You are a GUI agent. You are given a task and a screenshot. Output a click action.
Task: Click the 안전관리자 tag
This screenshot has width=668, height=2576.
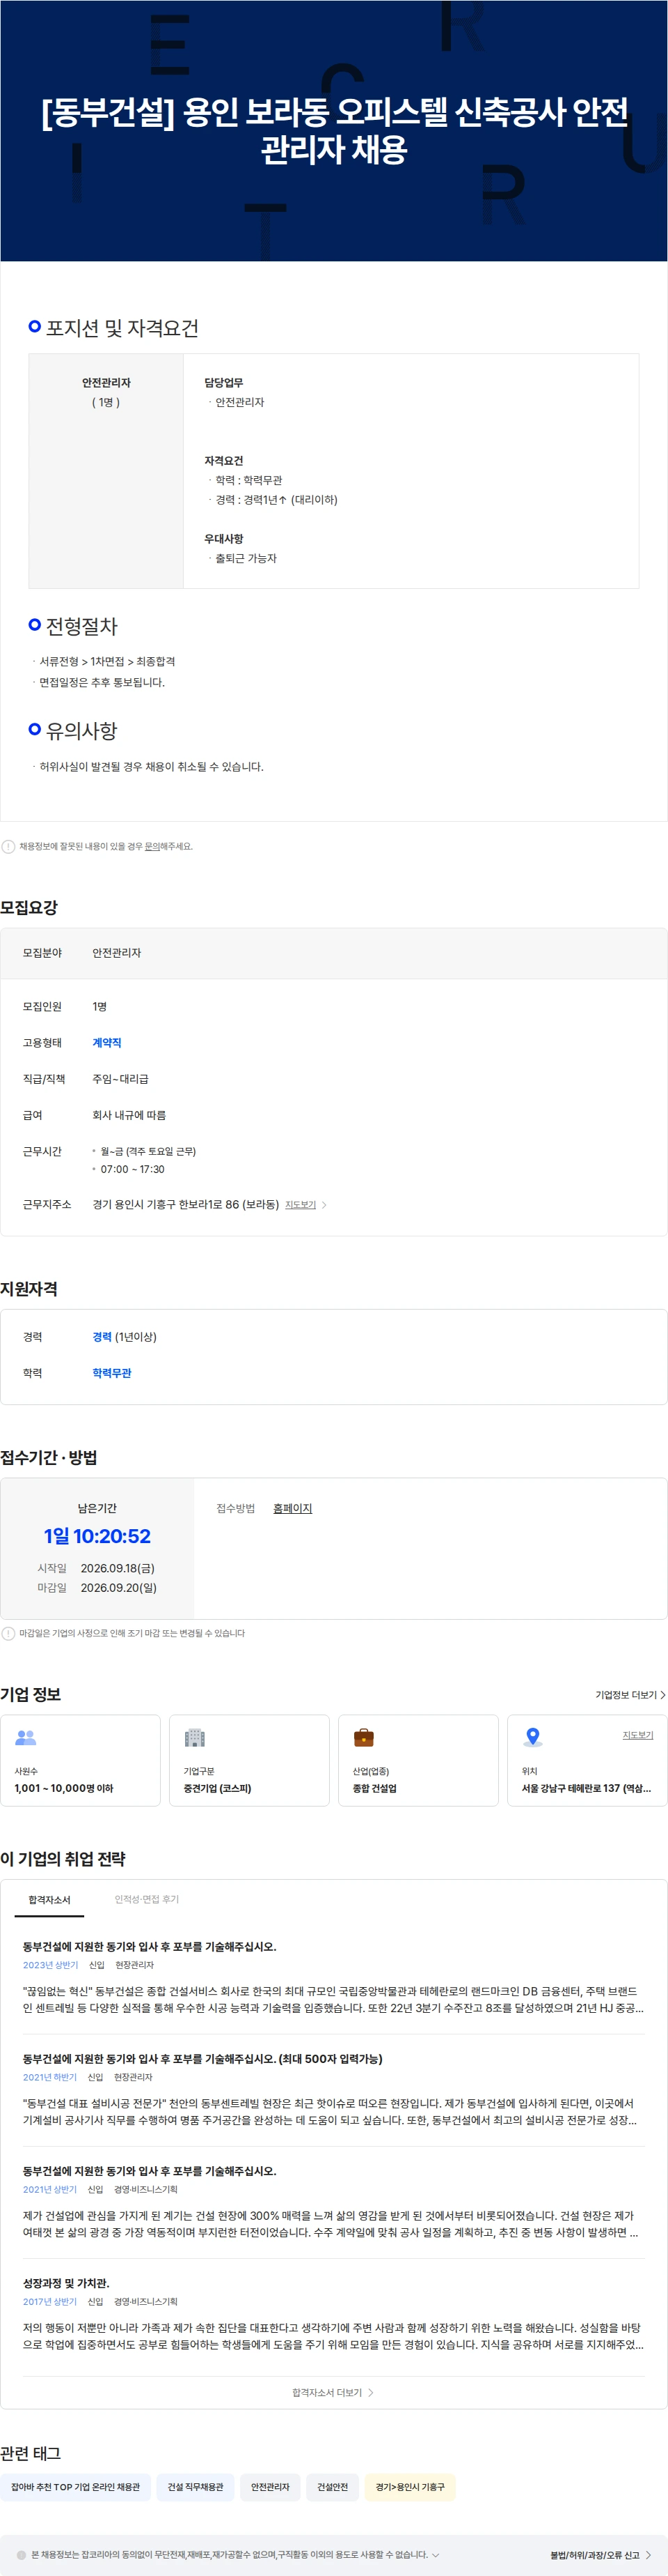269,2486
